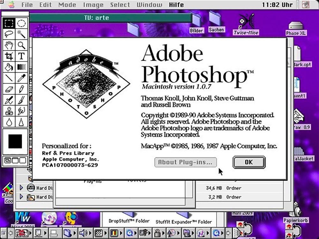Switch to overlapping windows screen mode

click(8, 160)
